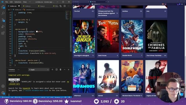Viewport: 186px width, 105px height.
Task: Click the #fff color swatch on line 45
Action: [37, 32]
